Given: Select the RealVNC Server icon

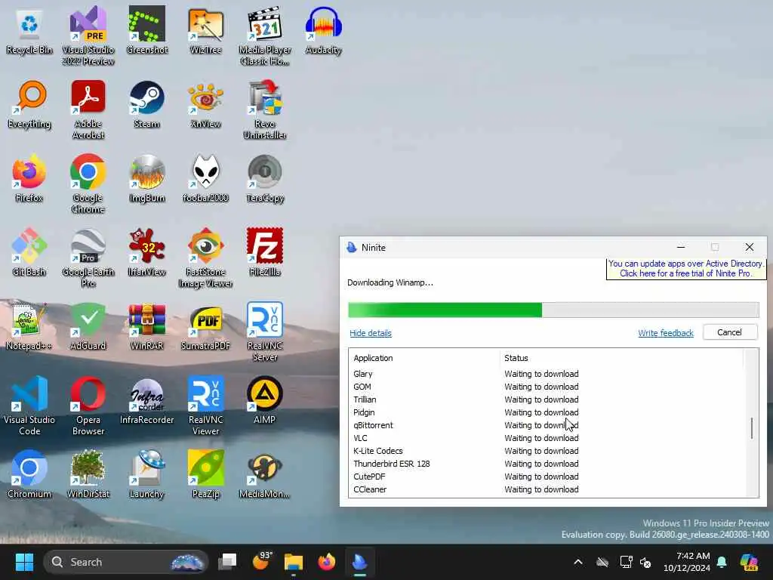Looking at the screenshot, I should 265,332.
